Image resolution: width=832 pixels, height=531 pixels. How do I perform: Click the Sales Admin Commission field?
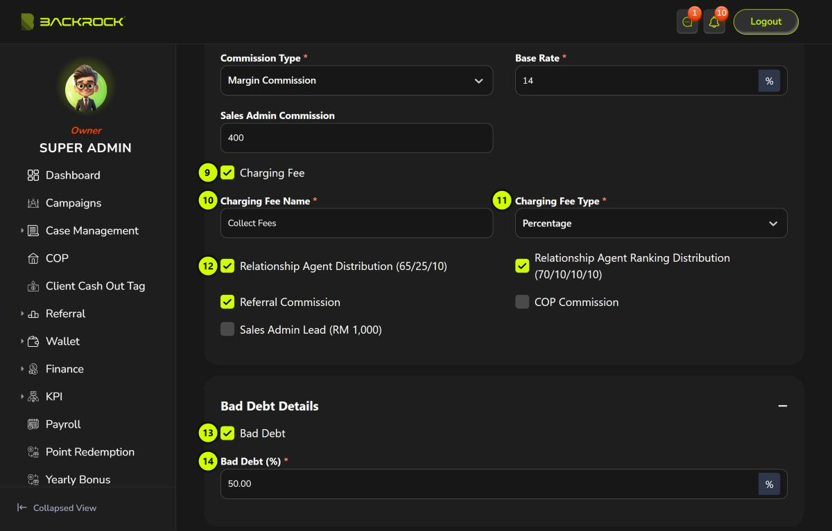(x=356, y=138)
